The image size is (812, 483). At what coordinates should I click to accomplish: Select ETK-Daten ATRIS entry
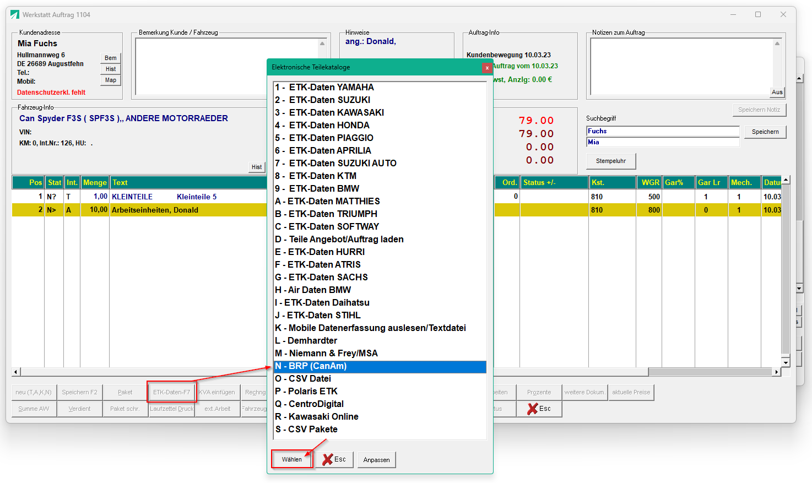coord(380,265)
